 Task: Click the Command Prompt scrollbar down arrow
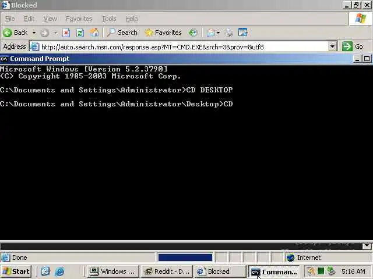(x=367, y=246)
